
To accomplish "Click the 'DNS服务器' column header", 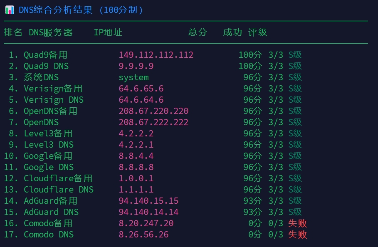I will [x=51, y=32].
